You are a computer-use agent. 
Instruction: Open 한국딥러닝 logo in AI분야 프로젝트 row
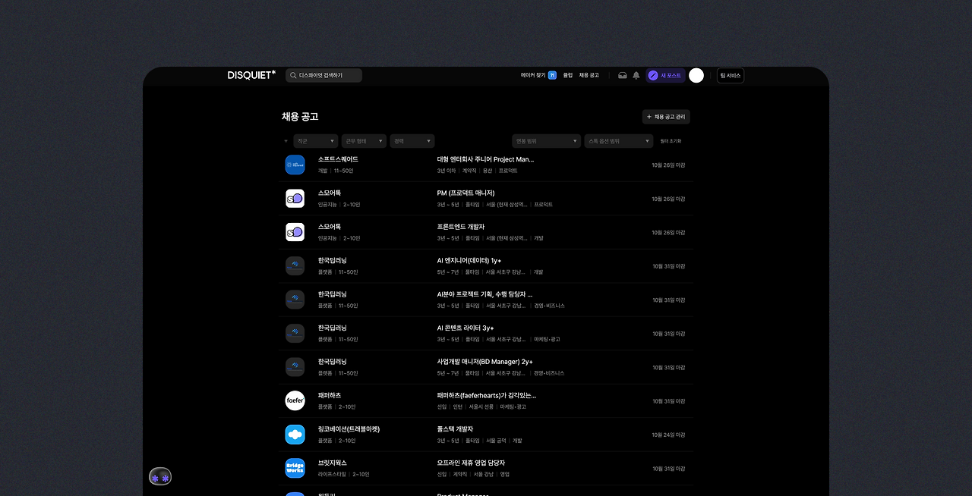coord(295,300)
